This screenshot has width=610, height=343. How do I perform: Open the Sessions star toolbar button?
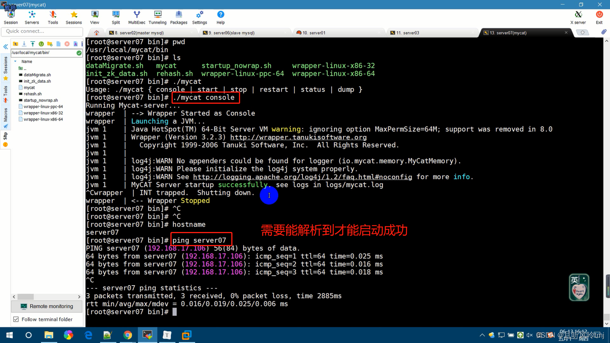coord(74,18)
